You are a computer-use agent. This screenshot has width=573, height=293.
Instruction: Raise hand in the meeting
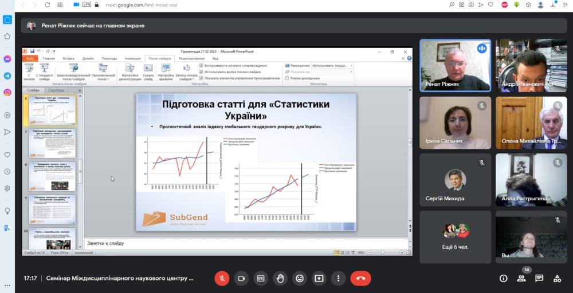pos(280,278)
